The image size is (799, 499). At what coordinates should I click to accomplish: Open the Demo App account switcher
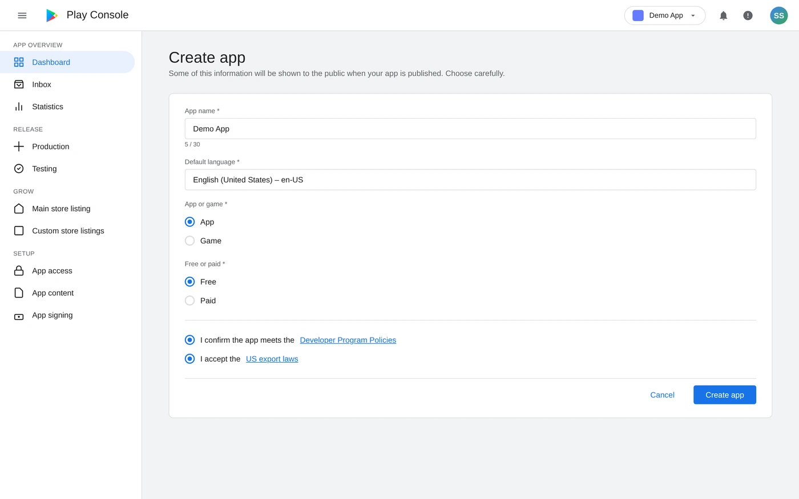pyautogui.click(x=665, y=15)
